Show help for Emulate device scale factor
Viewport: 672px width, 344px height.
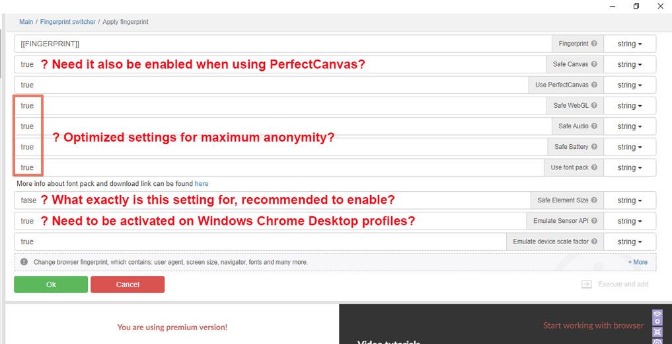coord(593,241)
